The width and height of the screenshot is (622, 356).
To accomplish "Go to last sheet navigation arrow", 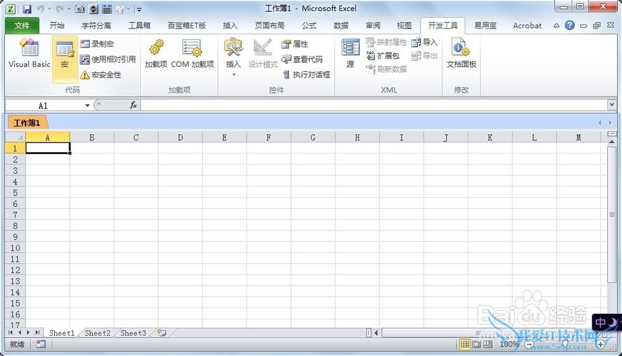I will (37, 332).
